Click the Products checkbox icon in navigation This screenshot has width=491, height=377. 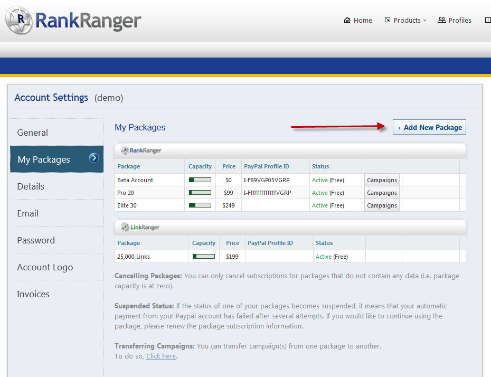pyautogui.click(x=388, y=20)
